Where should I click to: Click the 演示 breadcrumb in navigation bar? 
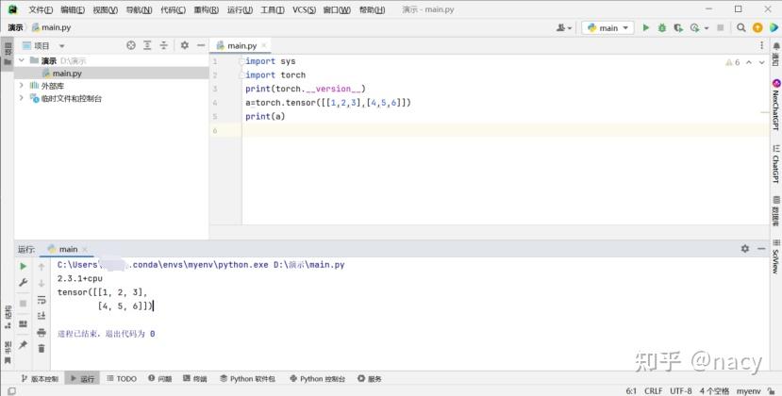(x=15, y=27)
